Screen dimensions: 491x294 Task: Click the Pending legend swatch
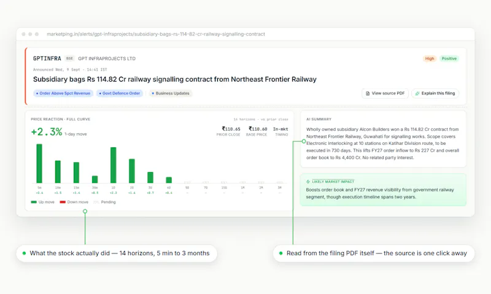click(96, 203)
